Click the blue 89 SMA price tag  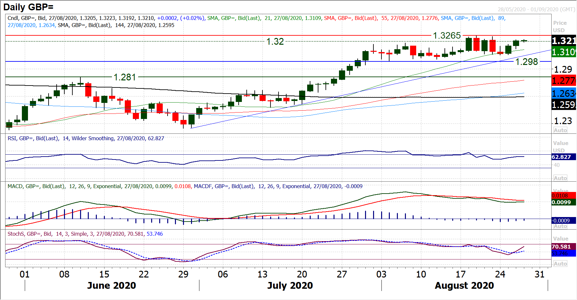[563, 94]
